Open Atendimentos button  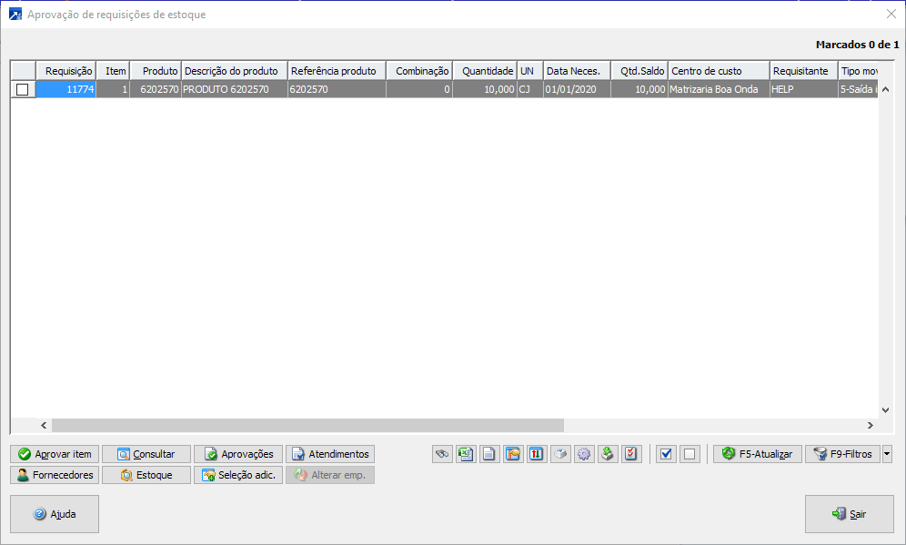[330, 454]
